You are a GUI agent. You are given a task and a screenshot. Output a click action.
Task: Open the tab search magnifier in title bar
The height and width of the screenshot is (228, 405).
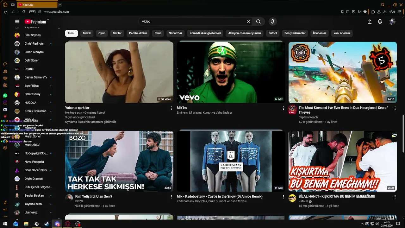(x=383, y=5)
